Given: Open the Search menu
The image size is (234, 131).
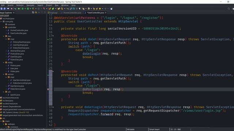Looking at the screenshot, I should (x=40, y=5).
